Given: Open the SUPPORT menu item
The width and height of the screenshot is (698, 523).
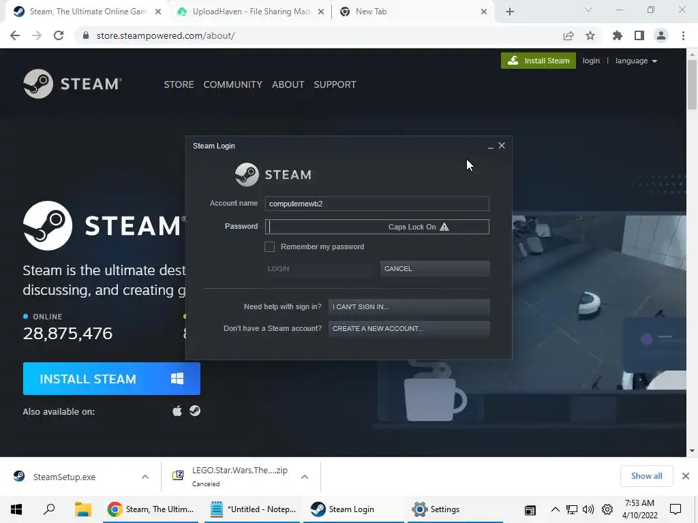Looking at the screenshot, I should point(335,84).
